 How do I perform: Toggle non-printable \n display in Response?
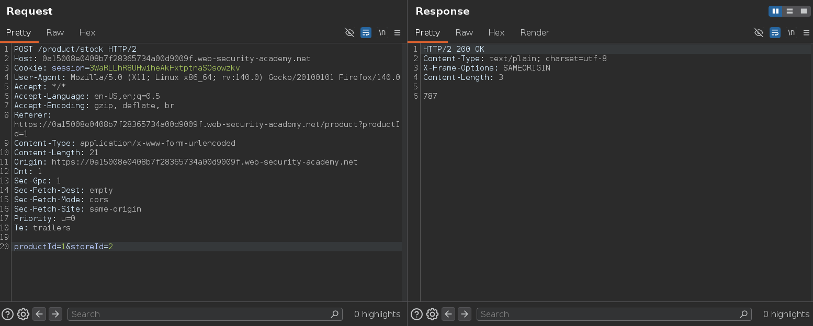[792, 32]
